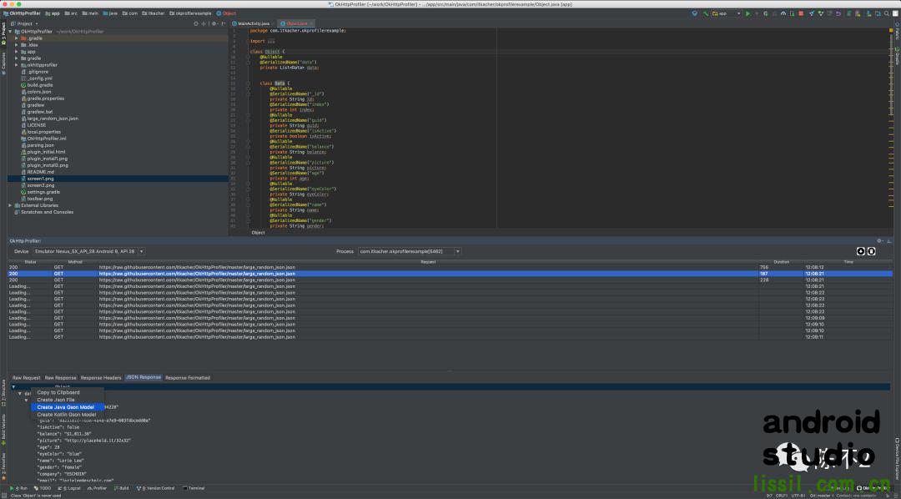Click the Duration column header
The image size is (901, 499).
pos(782,261)
